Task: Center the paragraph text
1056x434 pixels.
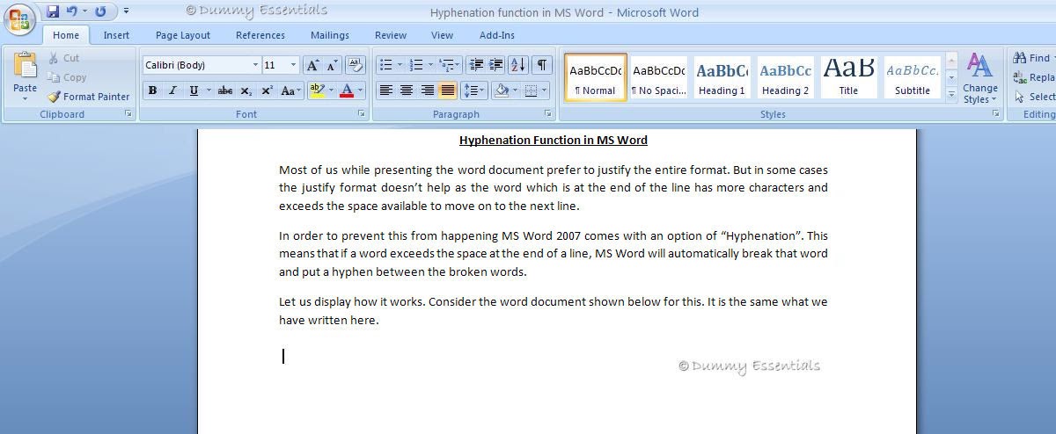Action: point(407,90)
